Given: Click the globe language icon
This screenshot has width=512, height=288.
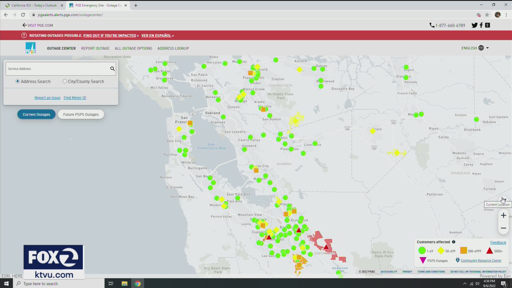Looking at the screenshot, I should point(481,48).
